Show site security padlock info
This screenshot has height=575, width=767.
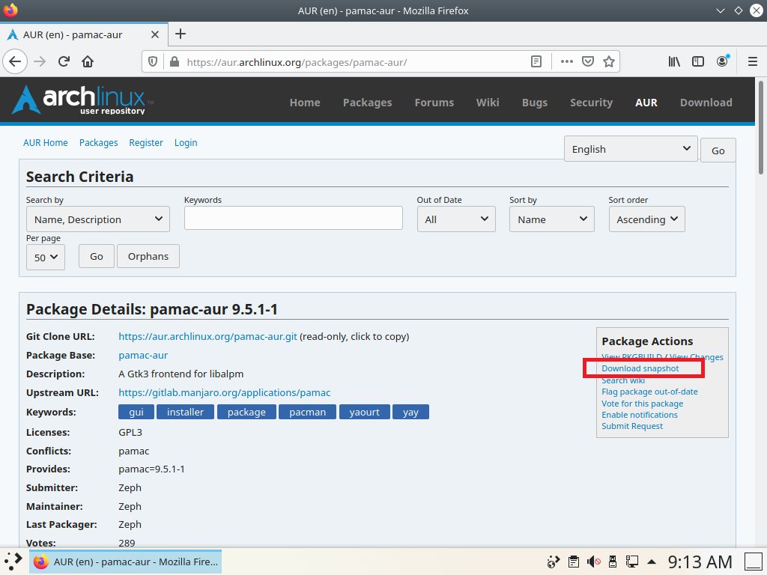(x=174, y=61)
